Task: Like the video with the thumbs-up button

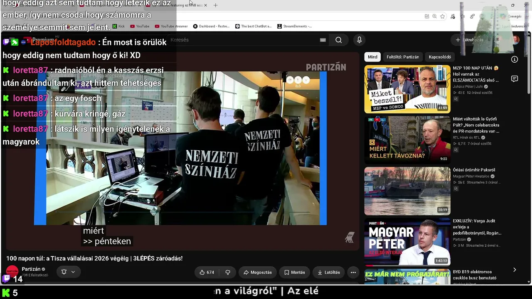Action: tap(207, 272)
